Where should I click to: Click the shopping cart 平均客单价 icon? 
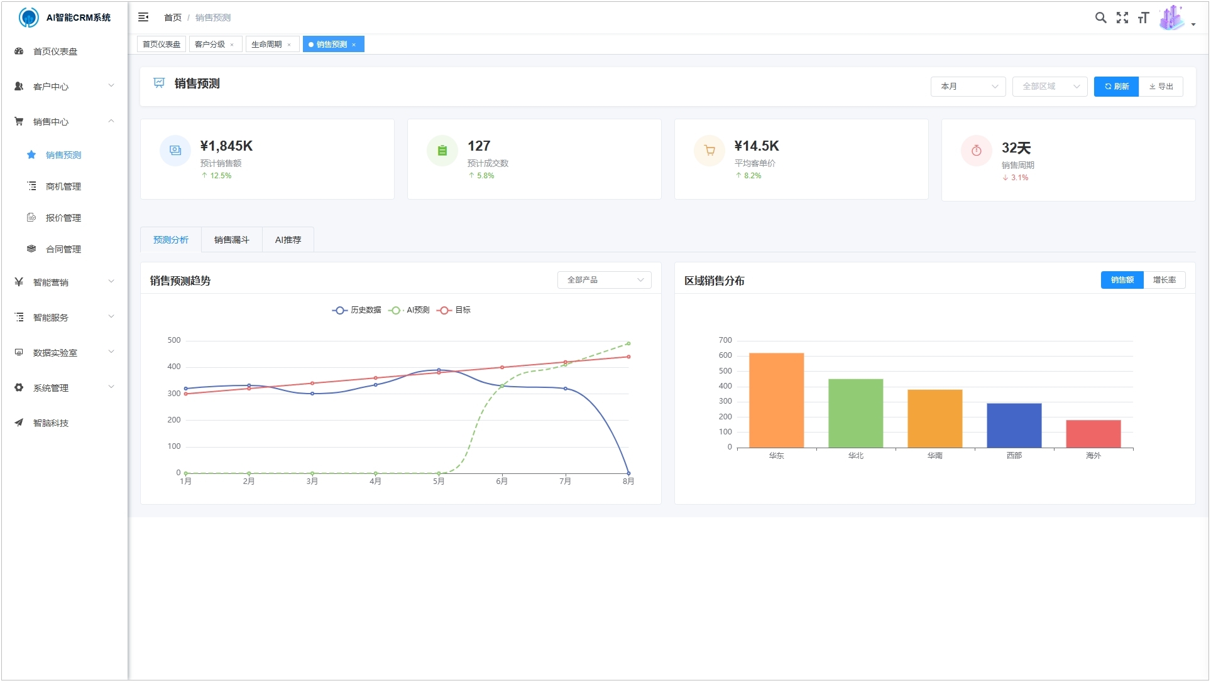click(710, 151)
